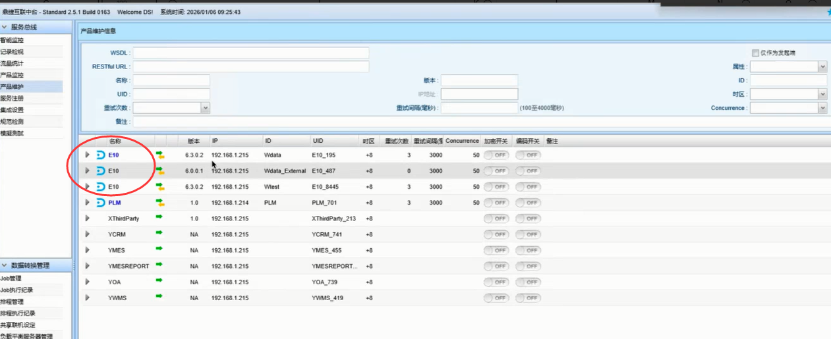This screenshot has width=831, height=339.
Task: Collapse the 服务总线 sidebar section
Action: click(x=5, y=27)
